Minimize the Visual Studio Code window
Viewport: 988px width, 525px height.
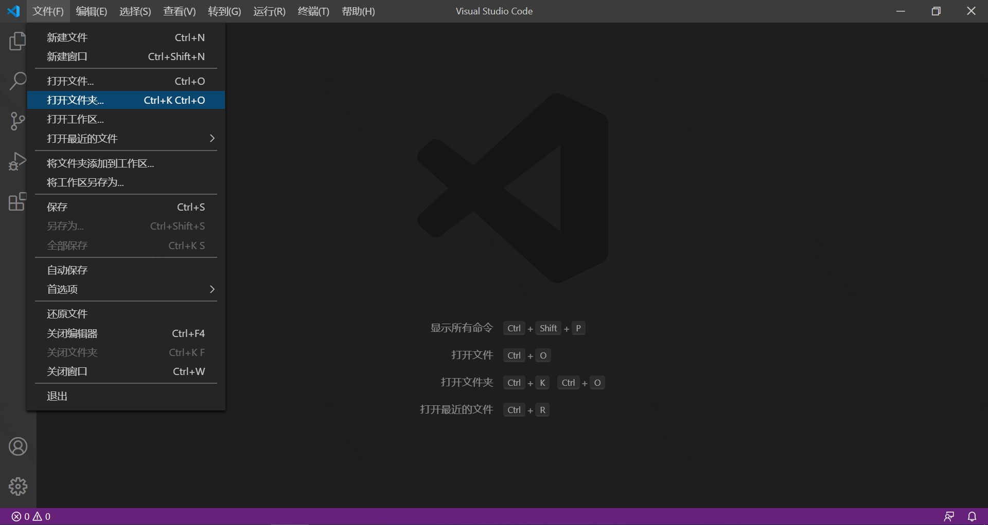pyautogui.click(x=901, y=11)
